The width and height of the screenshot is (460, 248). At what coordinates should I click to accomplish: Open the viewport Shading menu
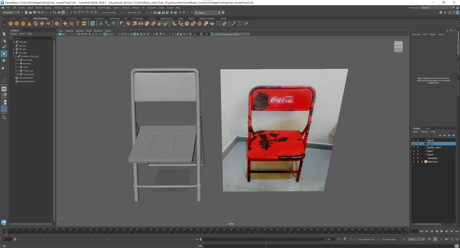(x=69, y=31)
